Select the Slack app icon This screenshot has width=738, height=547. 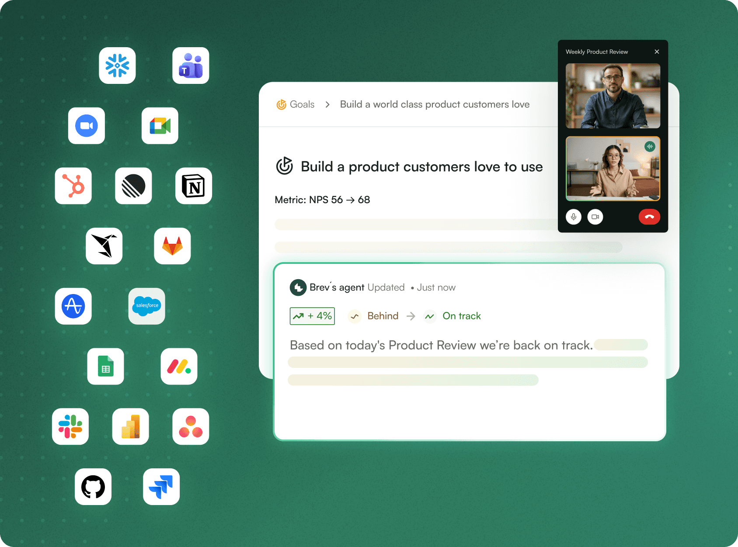tap(70, 426)
